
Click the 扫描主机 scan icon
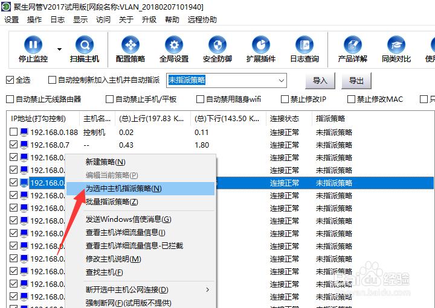click(85, 44)
